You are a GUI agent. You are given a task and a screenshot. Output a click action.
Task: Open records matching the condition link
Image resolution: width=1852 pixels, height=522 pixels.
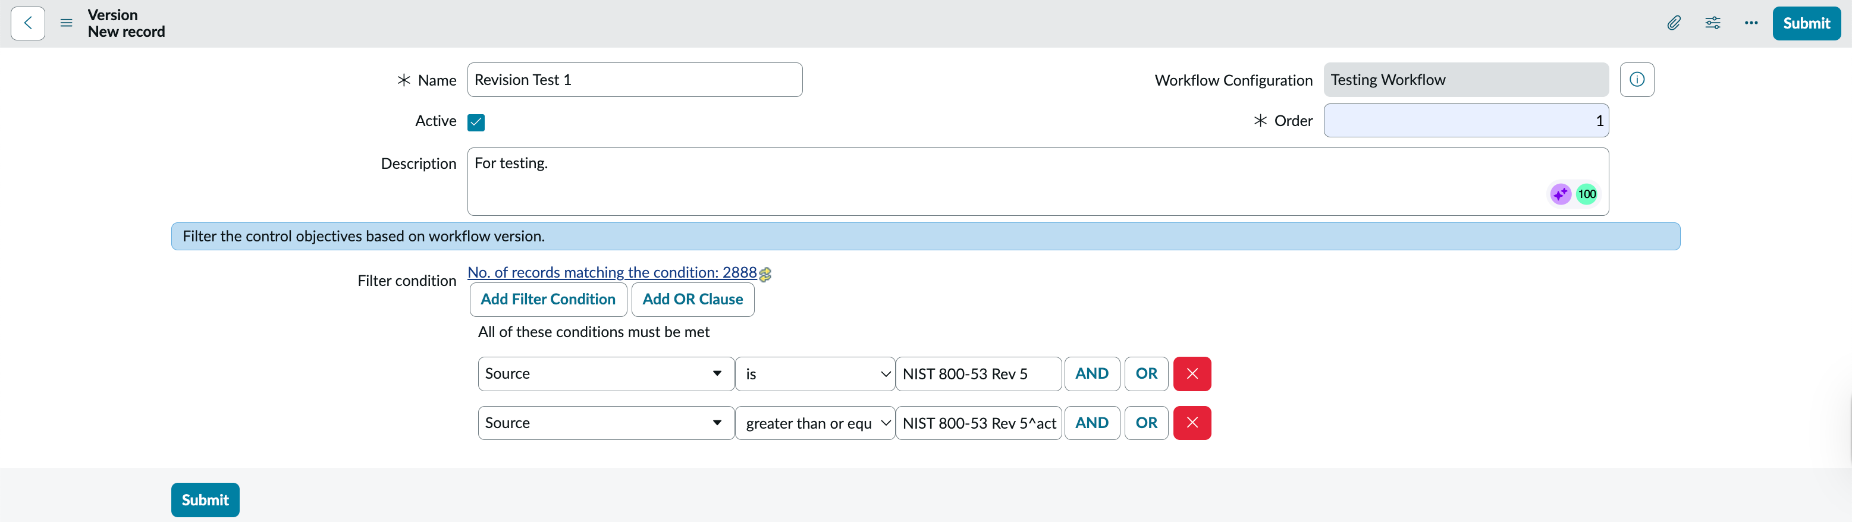[612, 272]
